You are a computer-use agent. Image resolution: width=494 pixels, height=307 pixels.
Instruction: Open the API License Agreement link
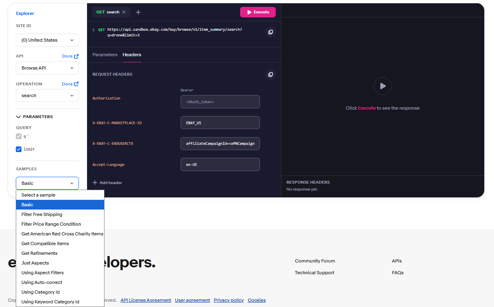tap(146, 300)
